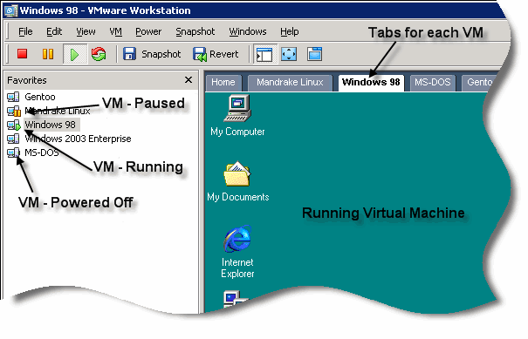
Task: Click the running Windows 98 VM icon
Action: [x=14, y=125]
